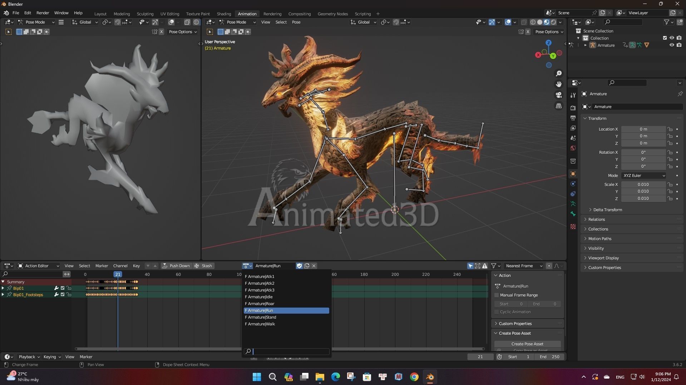Click the zoom magnifier icon in viewport
The image size is (686, 385).
558,74
